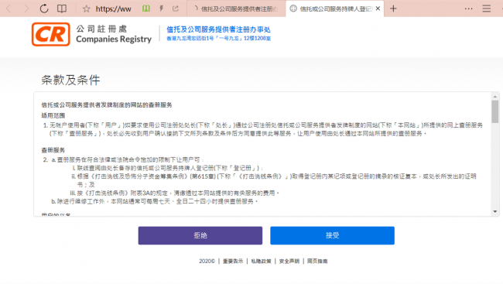Screen dimensions: 503x284
Task: Open 重要告示 footer link
Action: coord(233,262)
